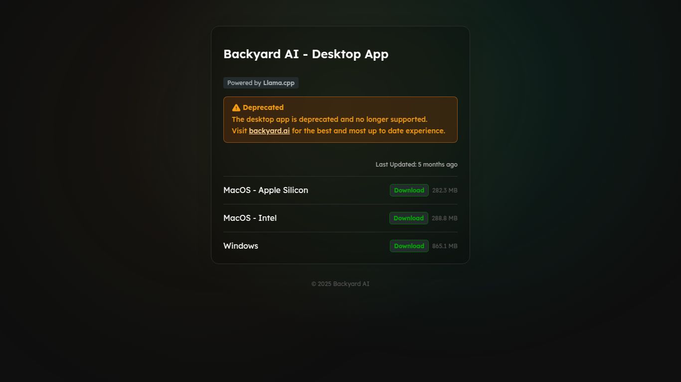Click the Backyard AI - Desktop App title
This screenshot has width=681, height=382.
click(306, 54)
